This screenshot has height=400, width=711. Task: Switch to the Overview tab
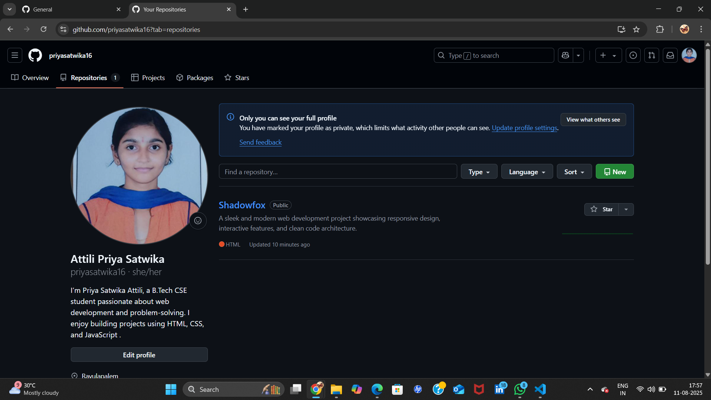click(30, 77)
